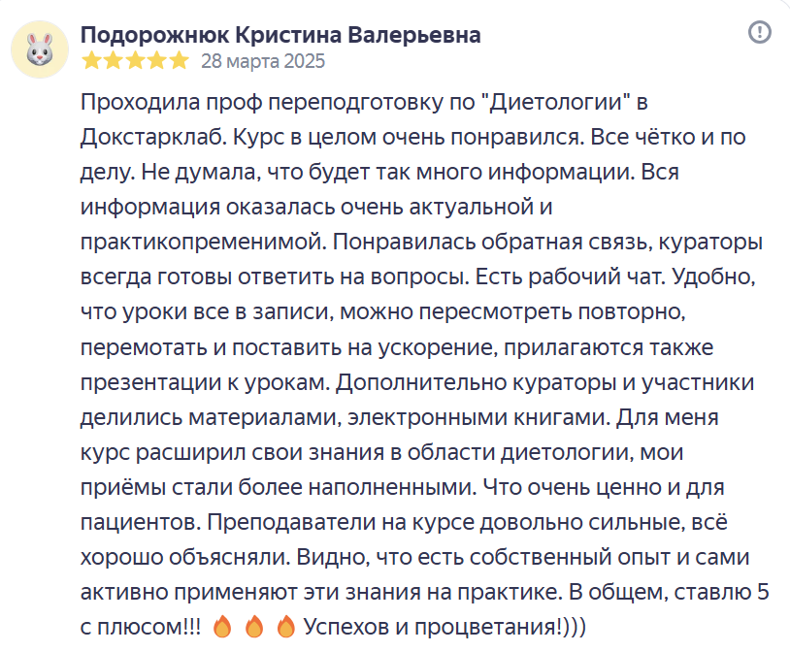This screenshot has height=652, width=790.
Task: Click the fifth rating star
Action: pos(178,61)
